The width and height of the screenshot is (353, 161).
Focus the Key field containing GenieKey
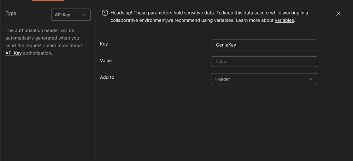tap(264, 45)
